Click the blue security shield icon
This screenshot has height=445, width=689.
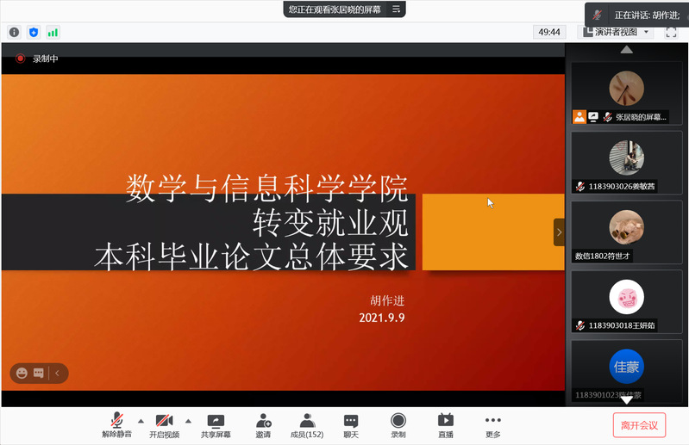34,32
